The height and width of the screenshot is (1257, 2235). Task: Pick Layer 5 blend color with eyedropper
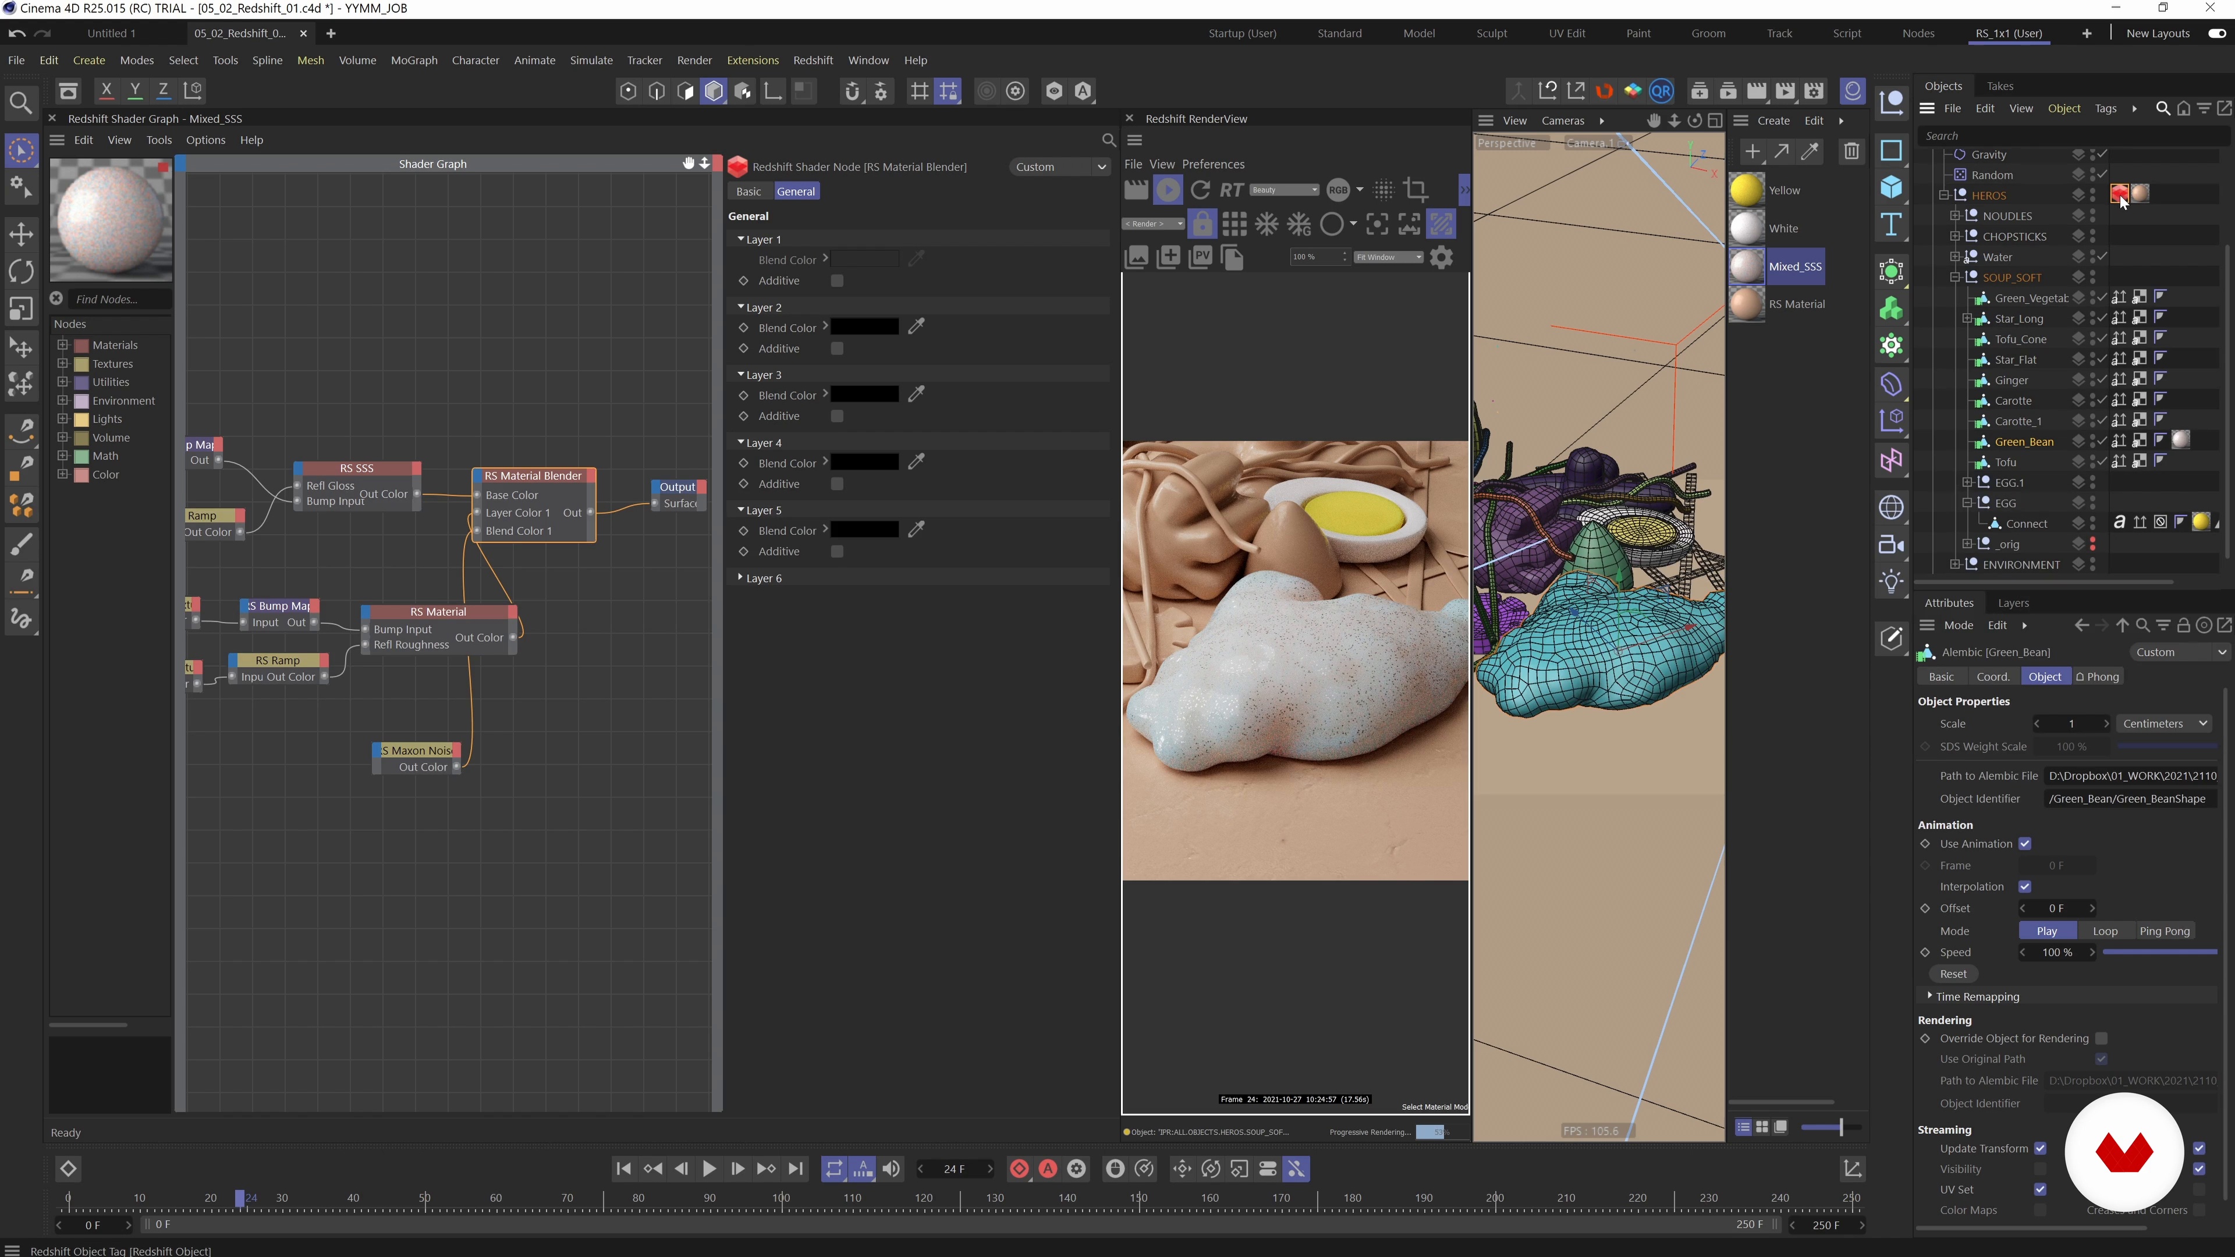click(x=916, y=530)
